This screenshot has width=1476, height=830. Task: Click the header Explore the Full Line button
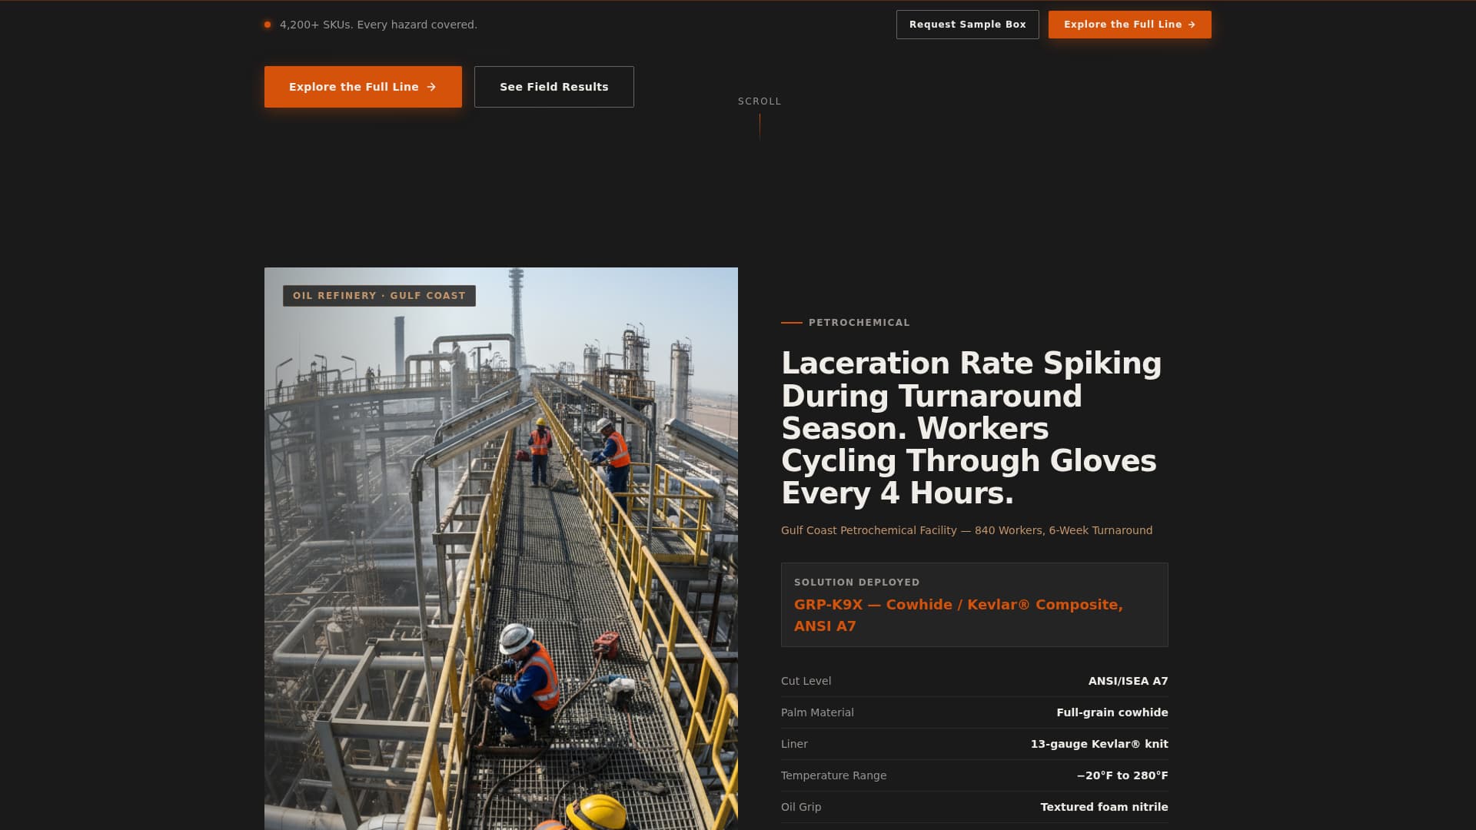[x=1129, y=24]
